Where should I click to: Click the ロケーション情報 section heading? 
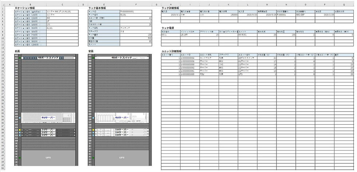(25, 8)
